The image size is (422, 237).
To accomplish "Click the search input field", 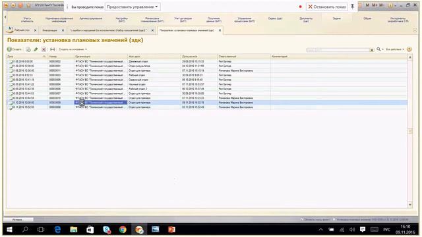I will [x=338, y=50].
